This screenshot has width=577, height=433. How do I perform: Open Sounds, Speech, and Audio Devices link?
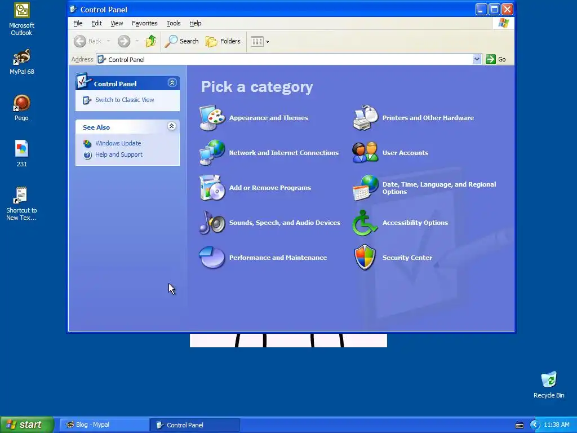[285, 223]
